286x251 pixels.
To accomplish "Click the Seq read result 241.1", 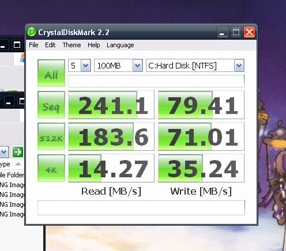I will [x=111, y=105].
